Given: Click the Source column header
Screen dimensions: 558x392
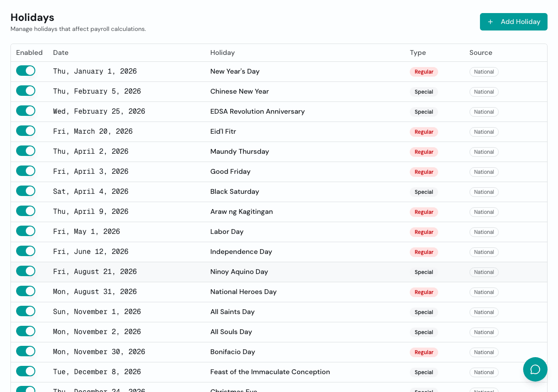Looking at the screenshot, I should (x=480, y=53).
